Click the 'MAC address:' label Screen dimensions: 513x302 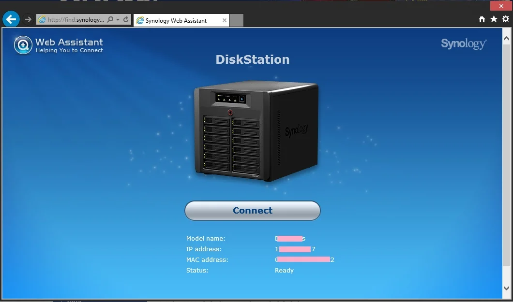207,260
